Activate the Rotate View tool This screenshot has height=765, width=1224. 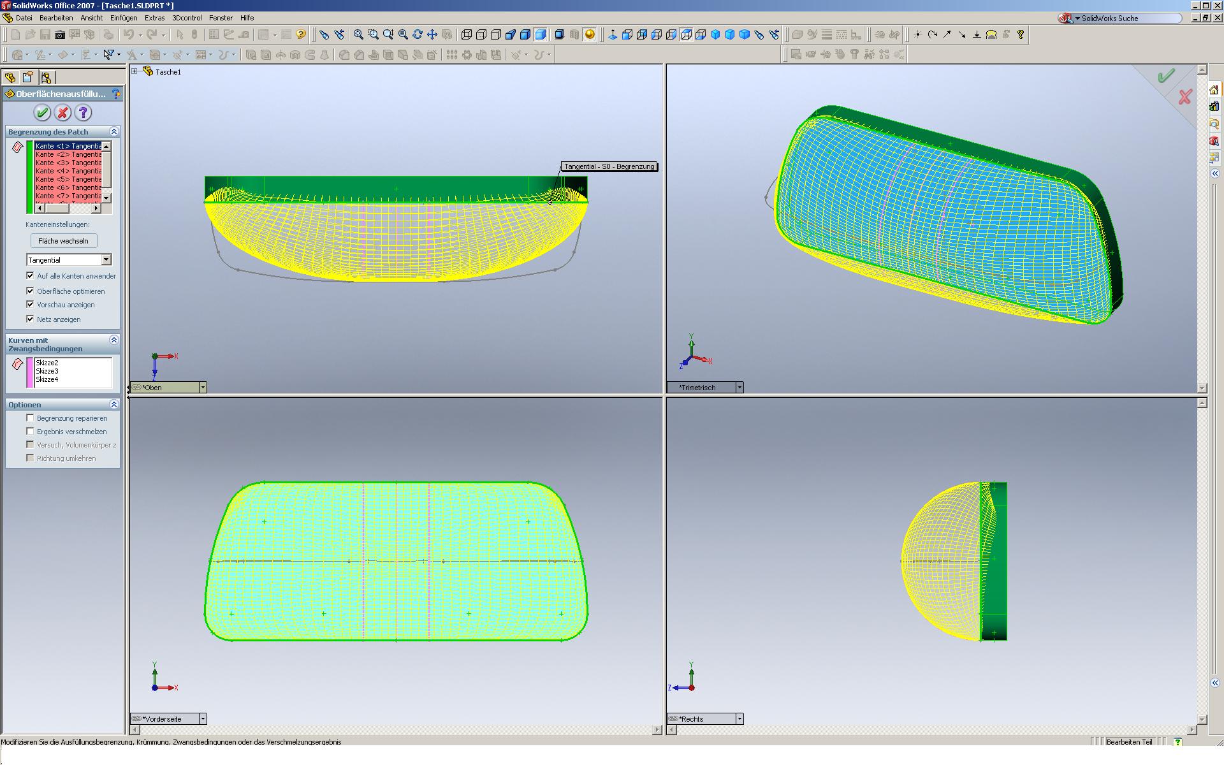pyautogui.click(x=418, y=34)
